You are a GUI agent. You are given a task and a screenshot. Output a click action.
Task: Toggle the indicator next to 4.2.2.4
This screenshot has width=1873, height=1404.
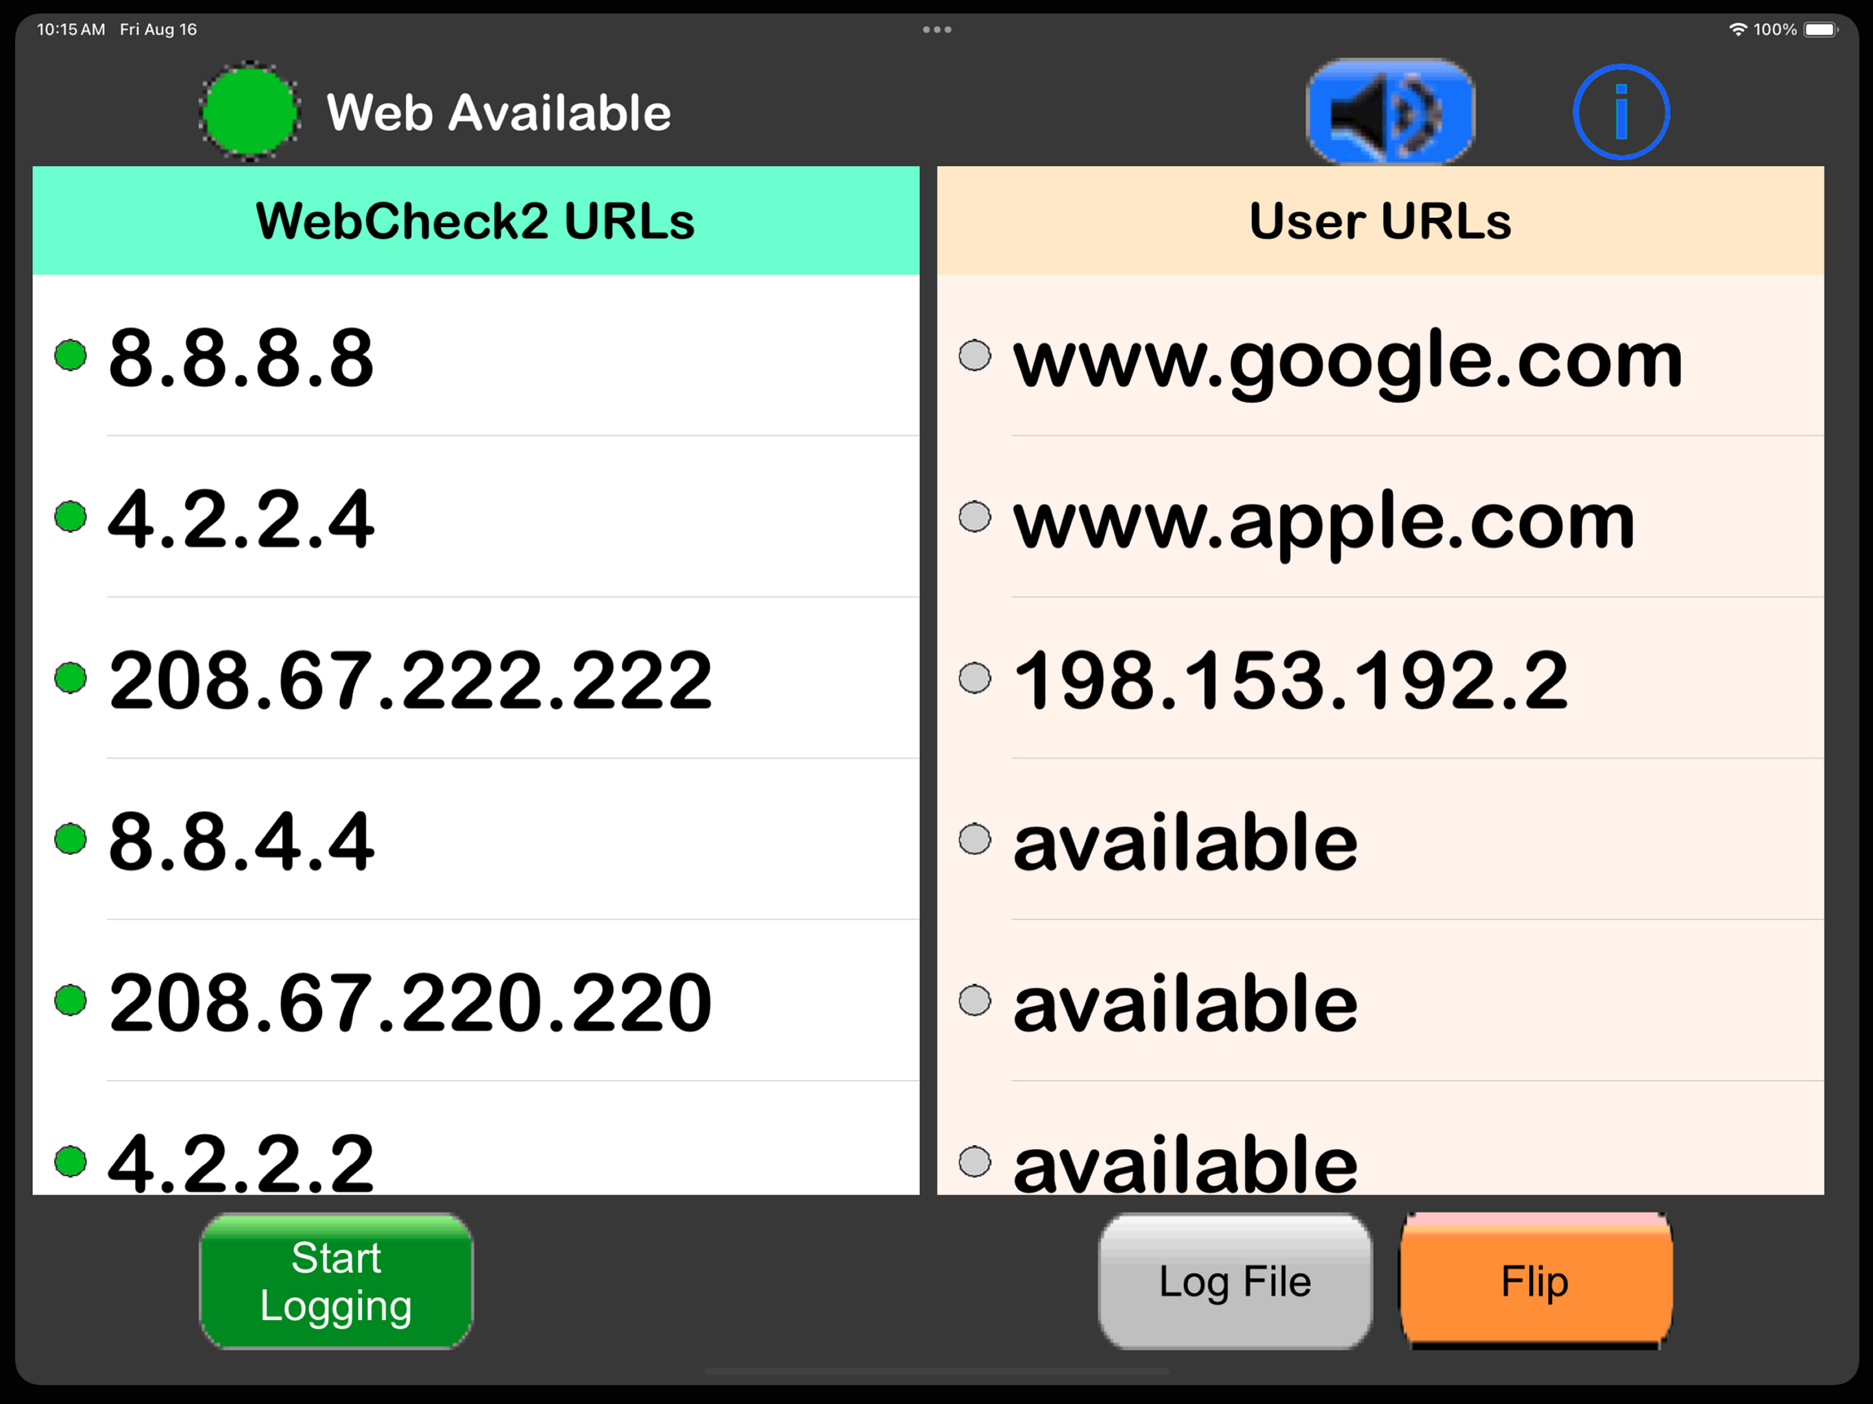point(71,518)
